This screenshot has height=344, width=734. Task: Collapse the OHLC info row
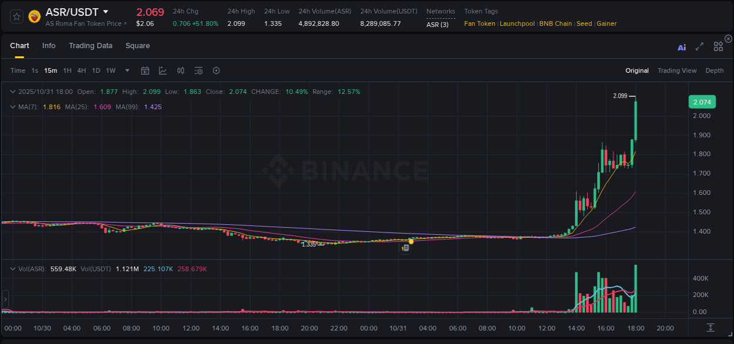click(x=13, y=92)
